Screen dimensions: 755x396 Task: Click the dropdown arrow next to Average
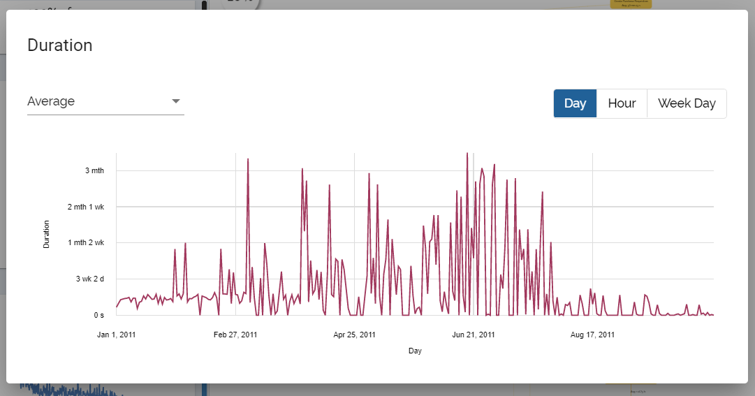pos(176,101)
